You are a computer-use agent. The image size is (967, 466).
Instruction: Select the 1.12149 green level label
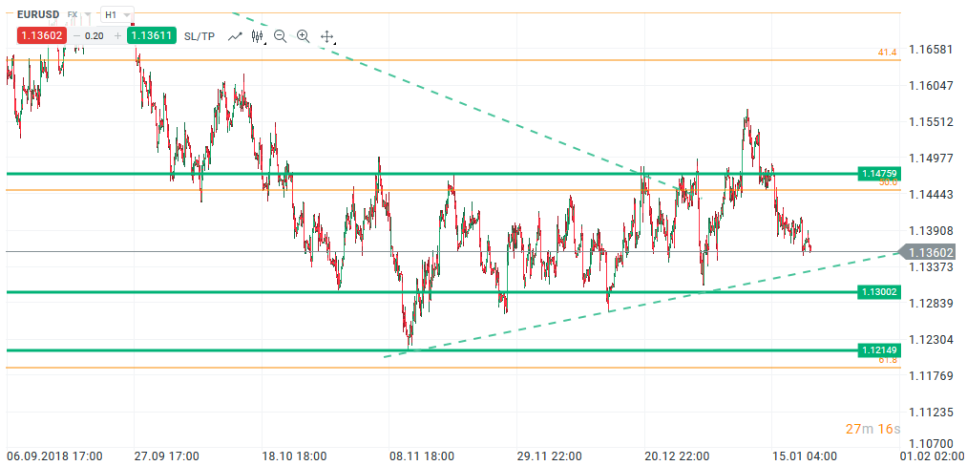point(878,350)
